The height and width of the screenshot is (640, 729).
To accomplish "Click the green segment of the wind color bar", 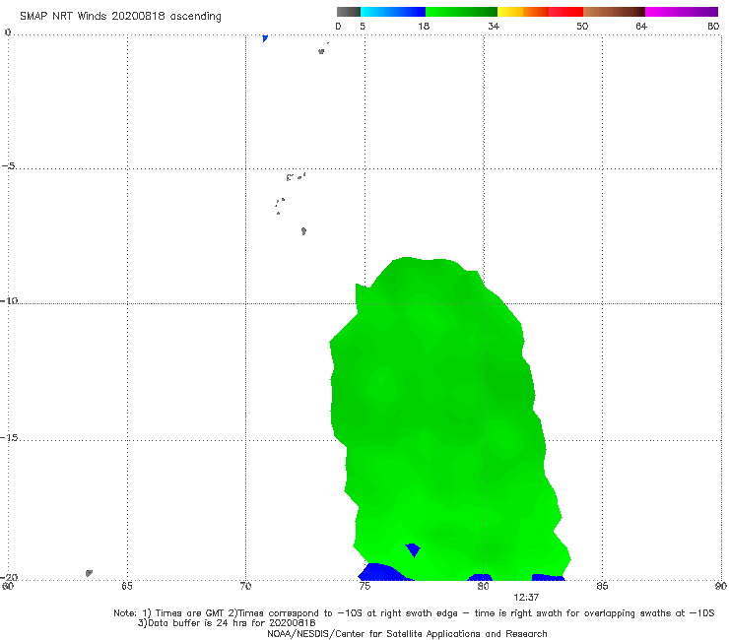I will pos(461,12).
